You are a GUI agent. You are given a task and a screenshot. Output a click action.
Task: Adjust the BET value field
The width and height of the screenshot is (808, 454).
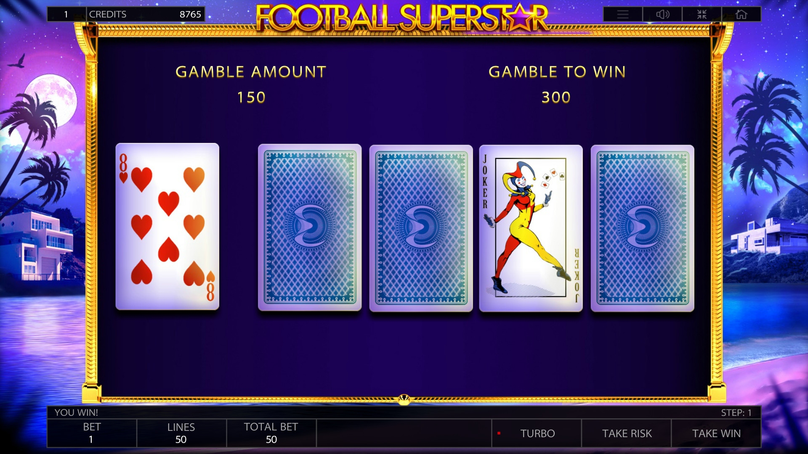pyautogui.click(x=92, y=433)
